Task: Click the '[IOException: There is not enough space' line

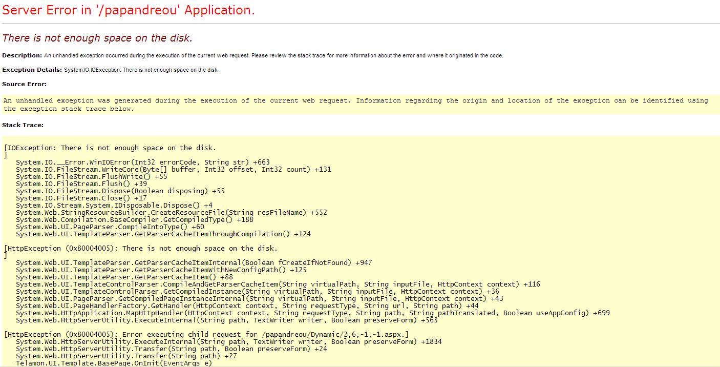Action: coord(110,148)
